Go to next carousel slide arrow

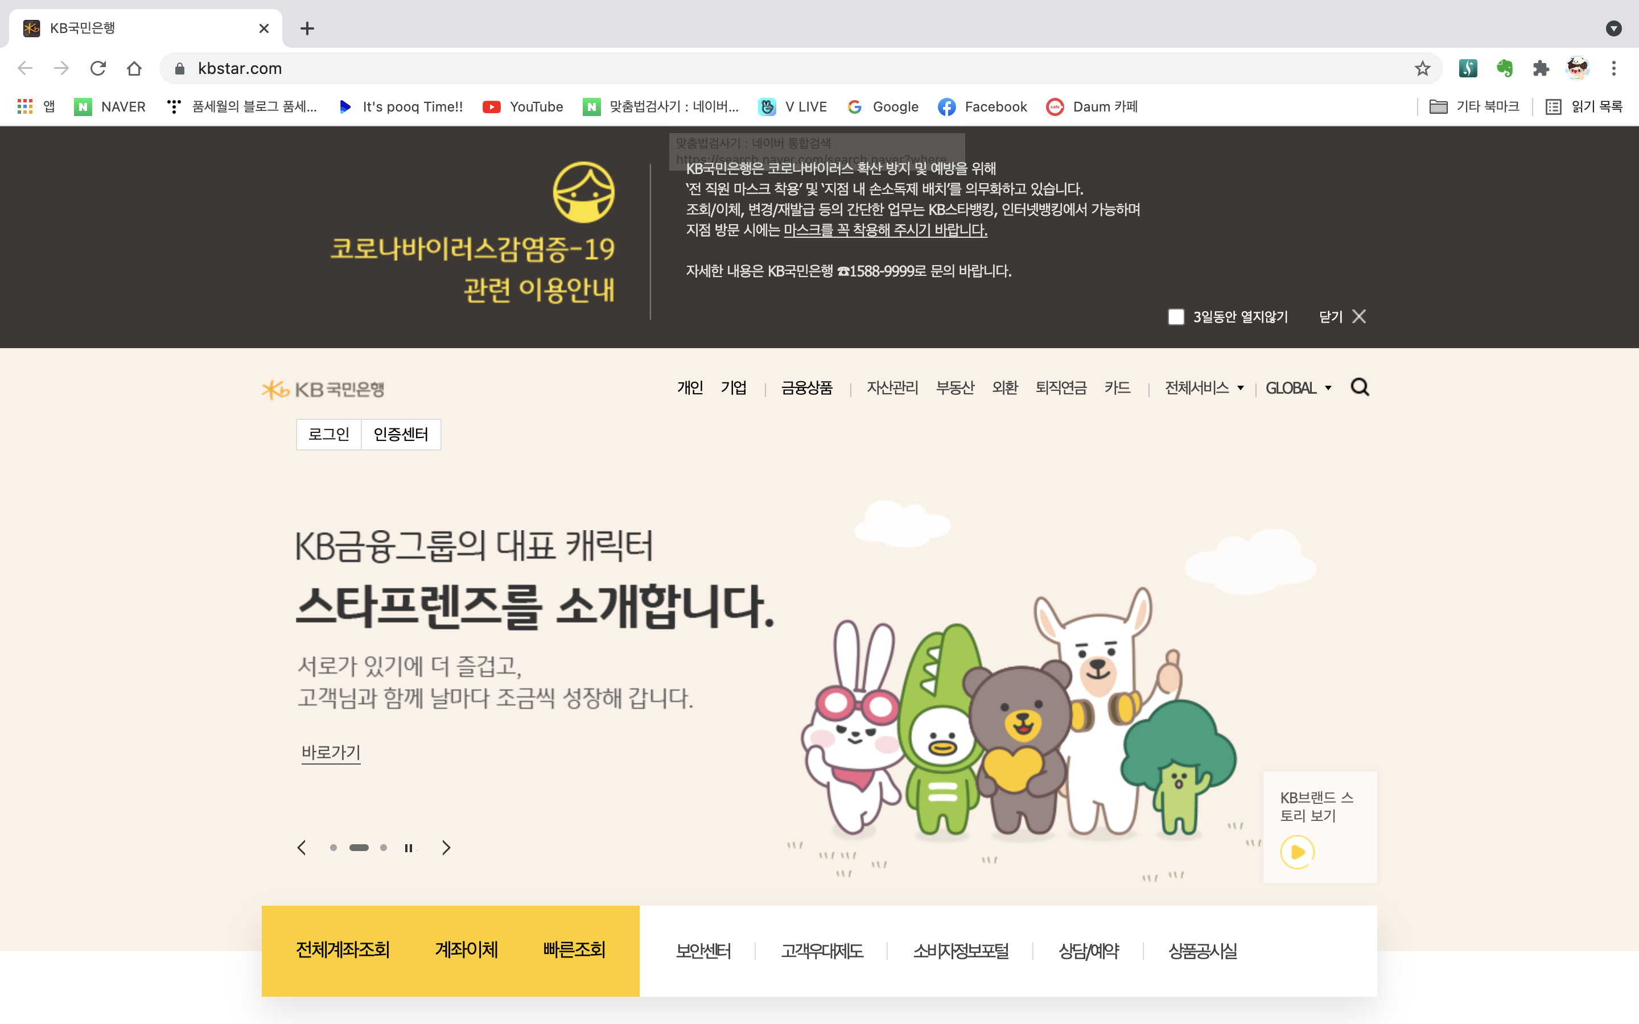click(x=446, y=848)
